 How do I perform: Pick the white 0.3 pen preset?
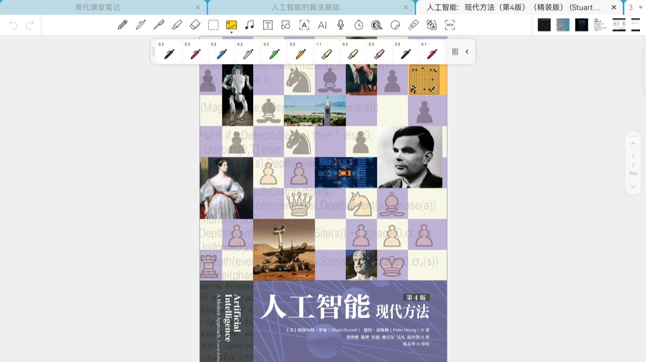coord(248,52)
